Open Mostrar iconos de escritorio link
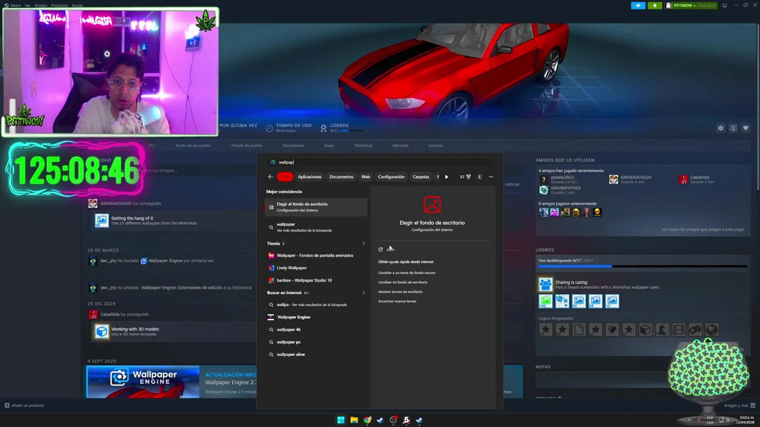 point(400,292)
